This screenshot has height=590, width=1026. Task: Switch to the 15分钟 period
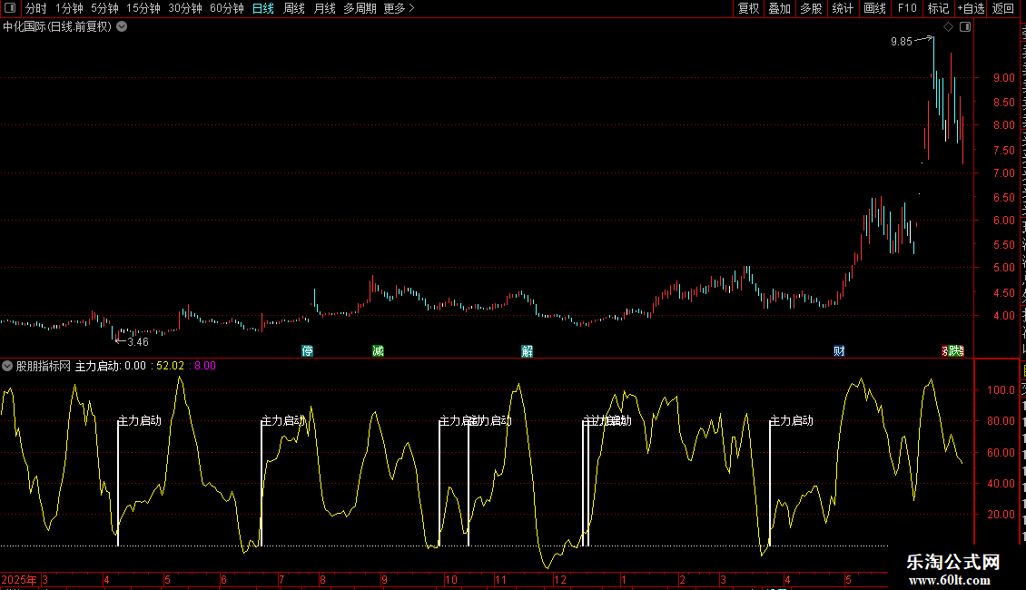click(143, 8)
